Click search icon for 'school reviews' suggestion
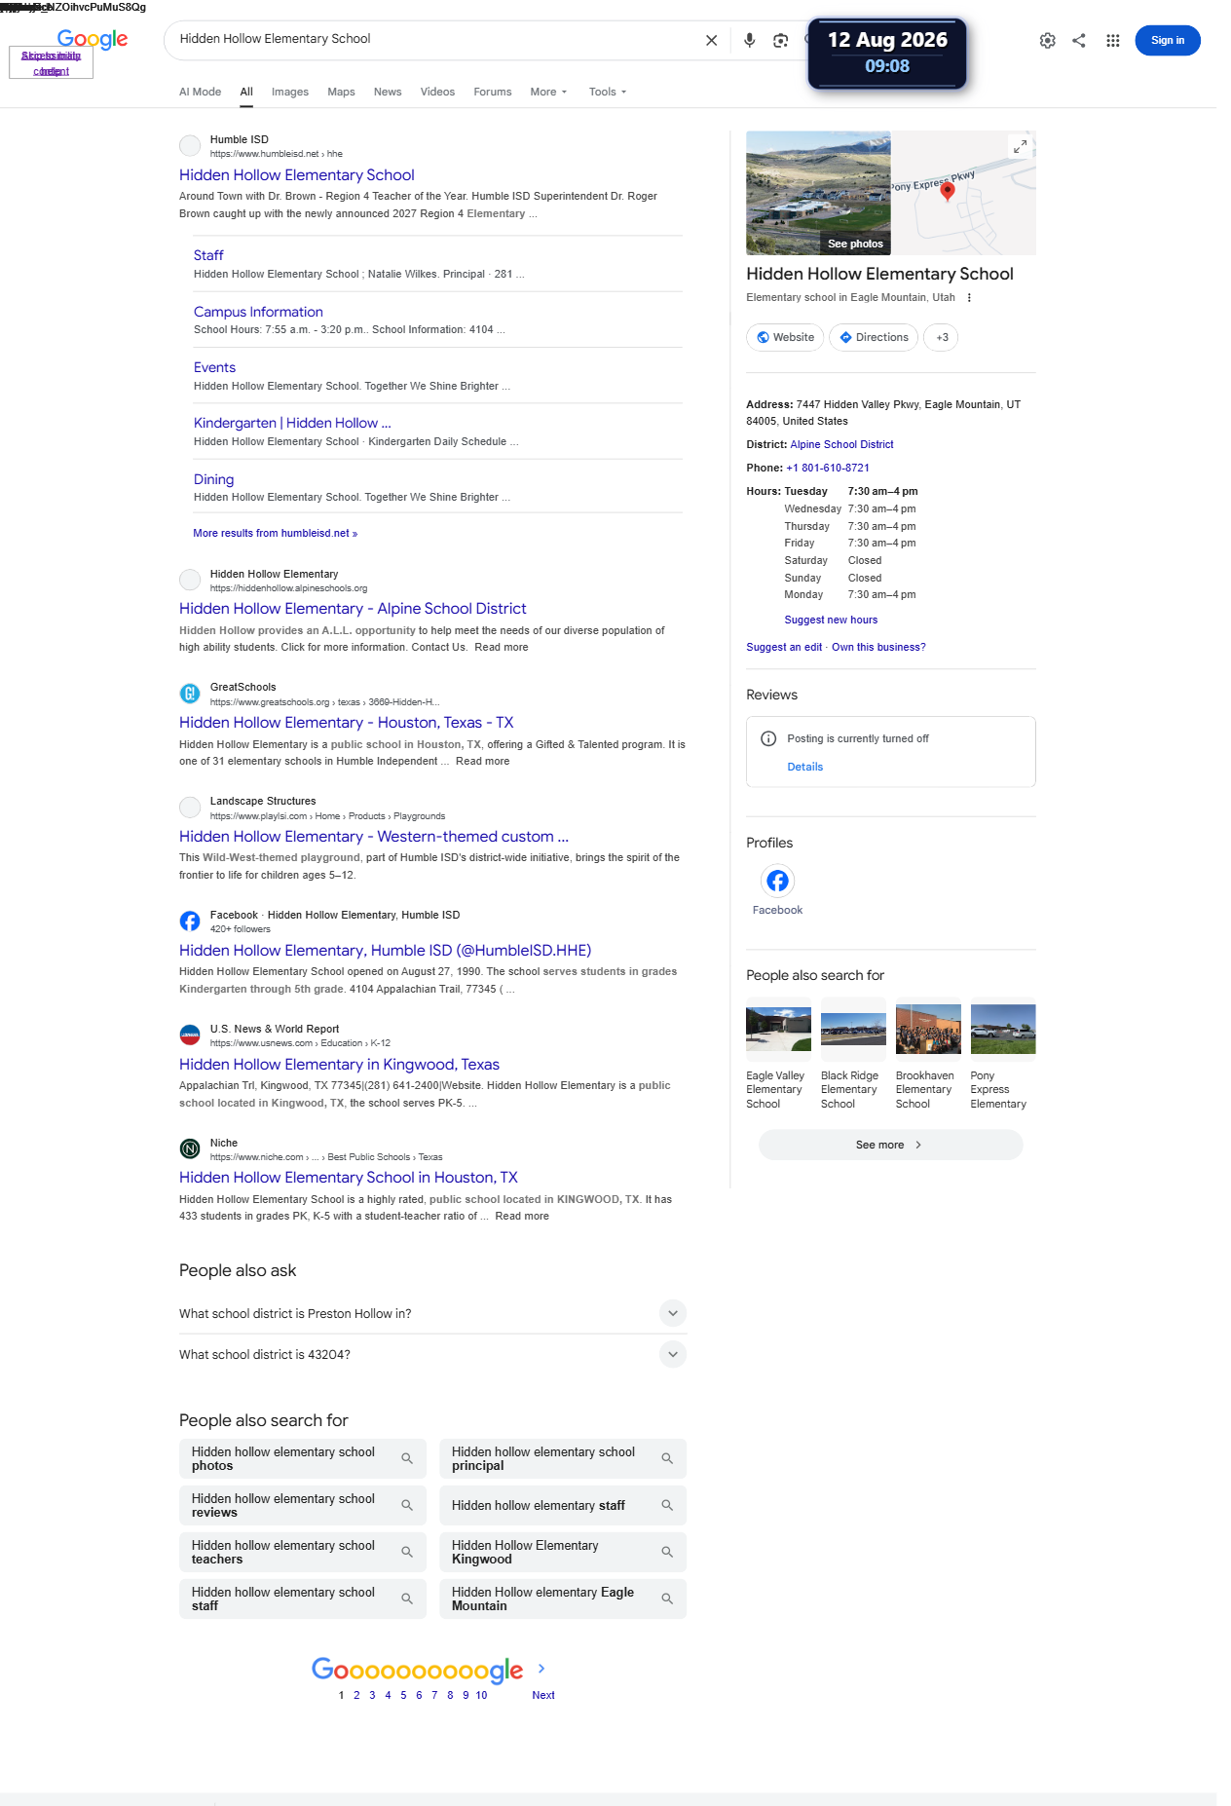This screenshot has width=1231, height=1806. [407, 1505]
